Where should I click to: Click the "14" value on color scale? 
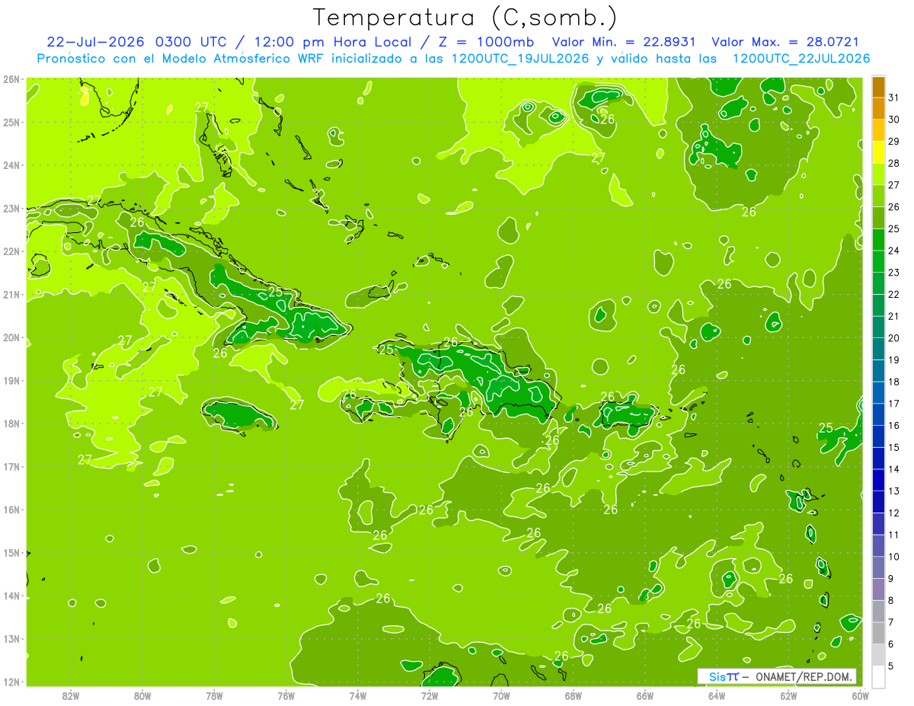(894, 469)
